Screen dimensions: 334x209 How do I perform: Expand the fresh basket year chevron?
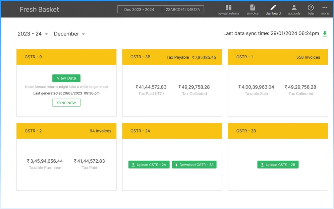pos(46,34)
